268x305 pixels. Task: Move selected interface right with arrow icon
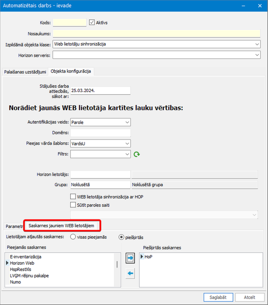130,258
